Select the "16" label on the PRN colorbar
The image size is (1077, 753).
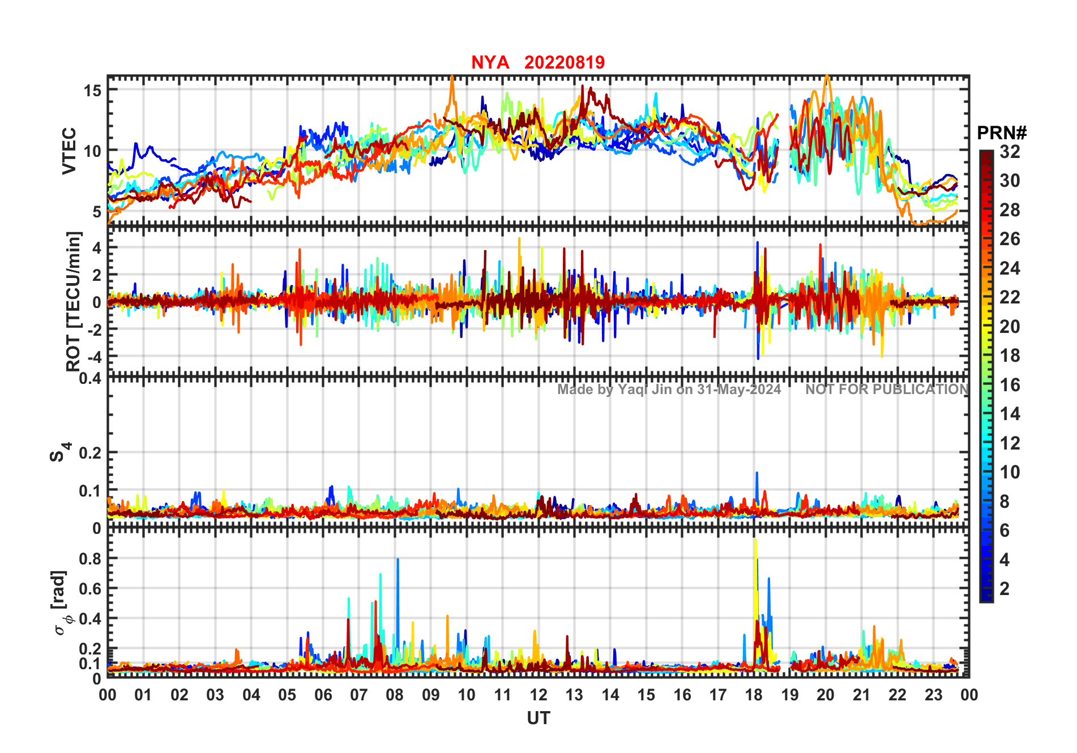(x=1010, y=385)
